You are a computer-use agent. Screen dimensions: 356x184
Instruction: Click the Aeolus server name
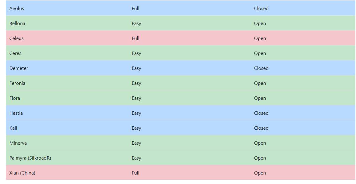(x=17, y=9)
